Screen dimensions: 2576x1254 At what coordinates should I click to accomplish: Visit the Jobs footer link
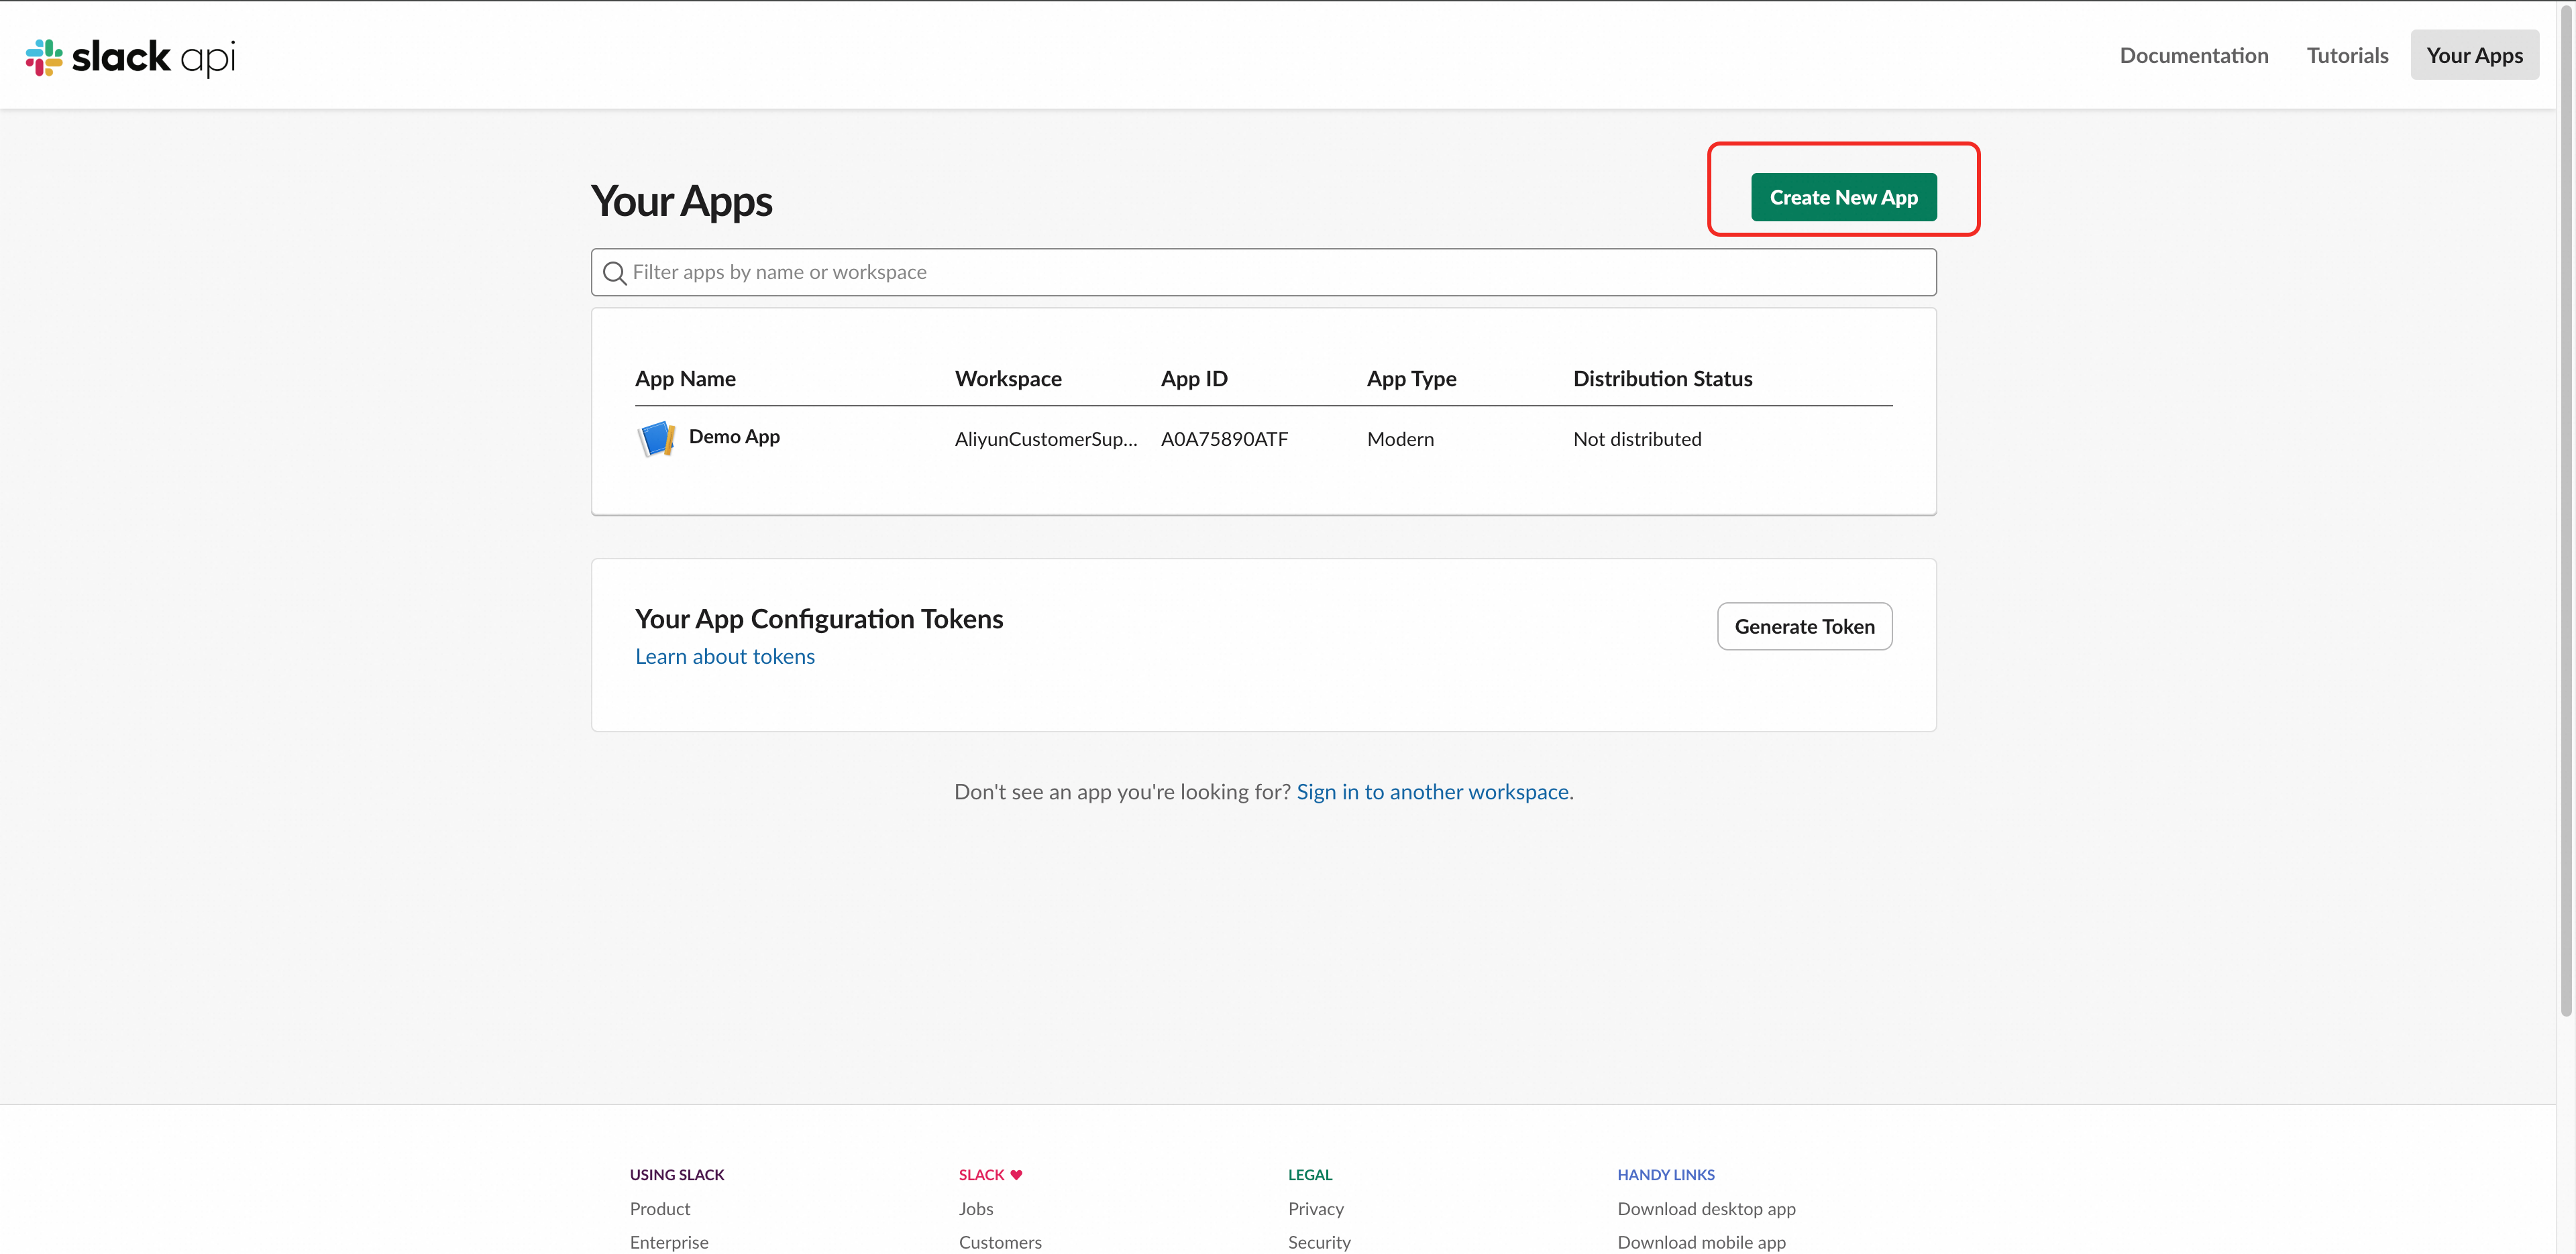click(976, 1208)
